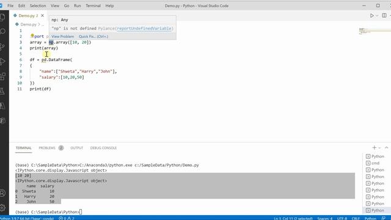This screenshot has width=391, height=220.
Task: Open reportUndefinedVariable documentation link
Action: 144,29
